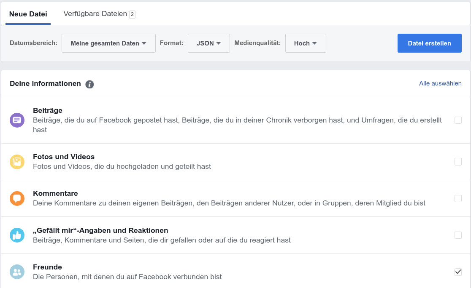Check the Fotos und Videos checkbox
Screen dimensions: 471x288
458,162
